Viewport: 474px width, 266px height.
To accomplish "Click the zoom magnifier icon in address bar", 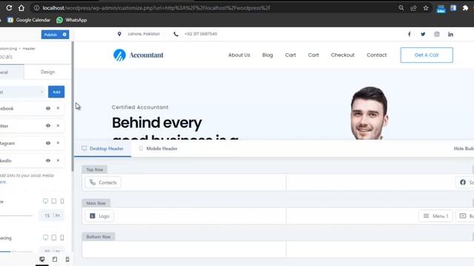I will (401, 8).
